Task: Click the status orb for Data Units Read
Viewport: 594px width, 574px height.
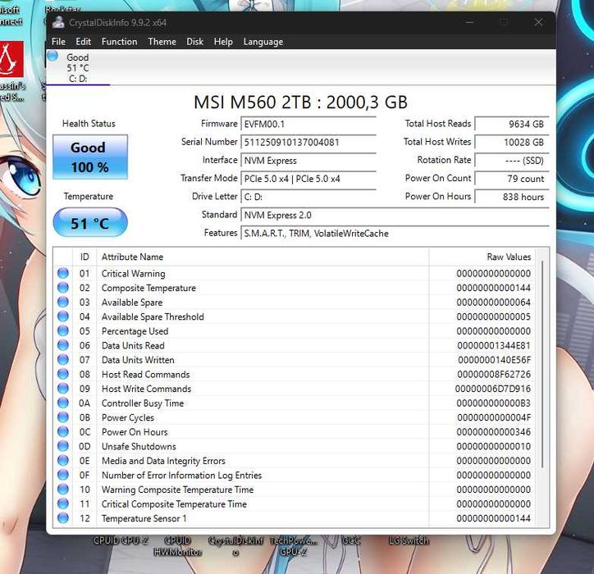Action: click(63, 345)
